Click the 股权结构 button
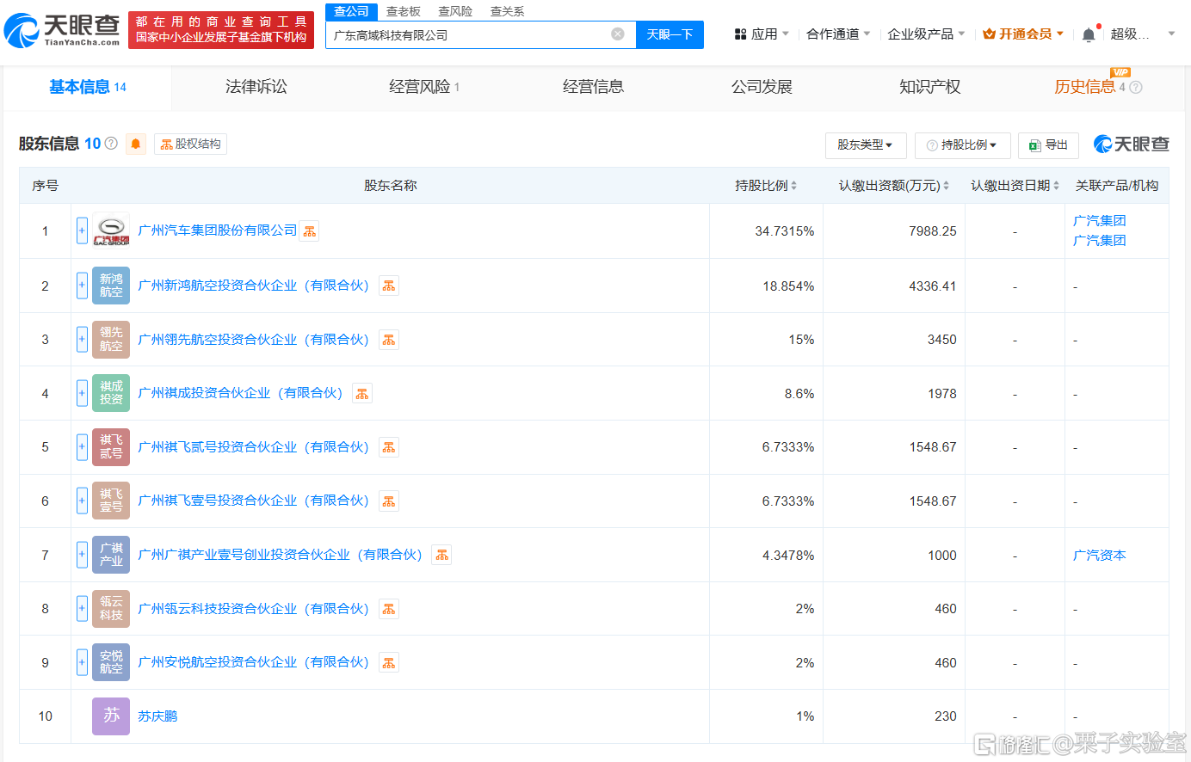 [191, 144]
